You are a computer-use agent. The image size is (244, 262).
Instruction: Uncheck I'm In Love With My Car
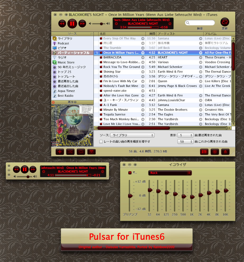pyautogui.click(x=101, y=81)
